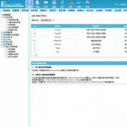This screenshot has width=127, height=127.
Task: Click the tongji variable name cell
Action: coord(58,48)
